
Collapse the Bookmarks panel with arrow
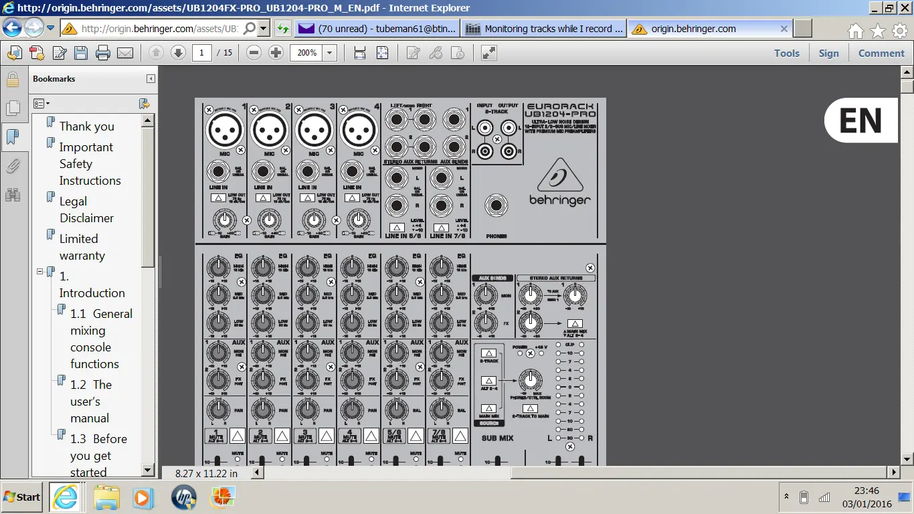coord(151,79)
